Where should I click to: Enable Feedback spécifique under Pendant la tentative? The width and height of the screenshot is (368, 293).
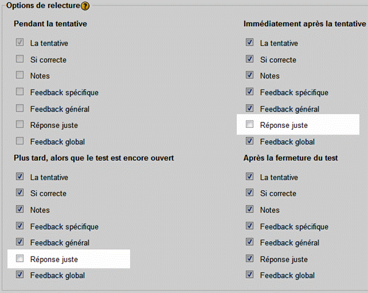[20, 93]
